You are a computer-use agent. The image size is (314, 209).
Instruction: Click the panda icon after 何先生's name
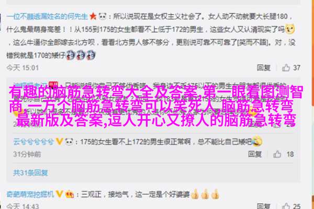pyautogui.click(x=103, y=16)
